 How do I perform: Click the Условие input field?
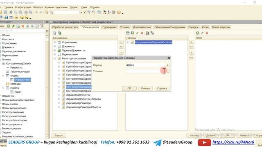point(146,71)
